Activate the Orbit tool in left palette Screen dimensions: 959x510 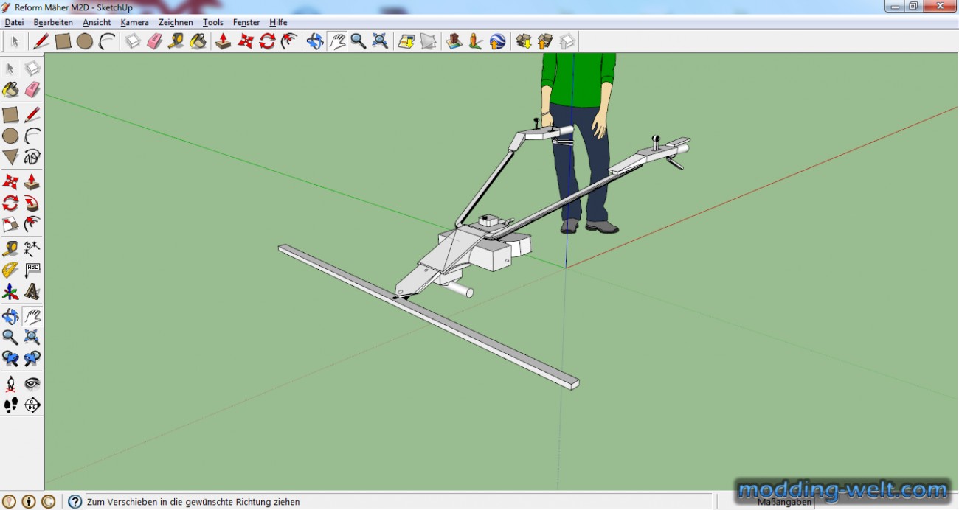10,316
